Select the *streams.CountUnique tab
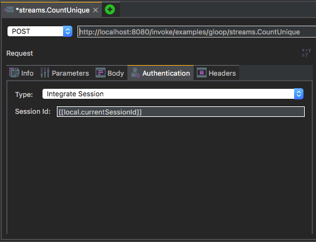The image size is (316, 242). (x=51, y=10)
